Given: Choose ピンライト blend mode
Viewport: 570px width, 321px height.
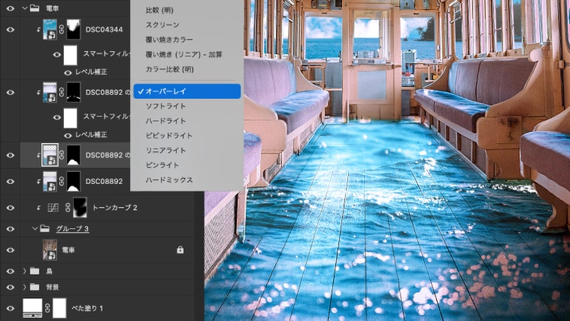Looking at the screenshot, I should (x=162, y=165).
